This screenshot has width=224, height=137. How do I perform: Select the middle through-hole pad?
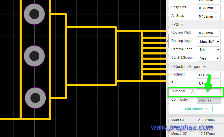tap(34, 56)
